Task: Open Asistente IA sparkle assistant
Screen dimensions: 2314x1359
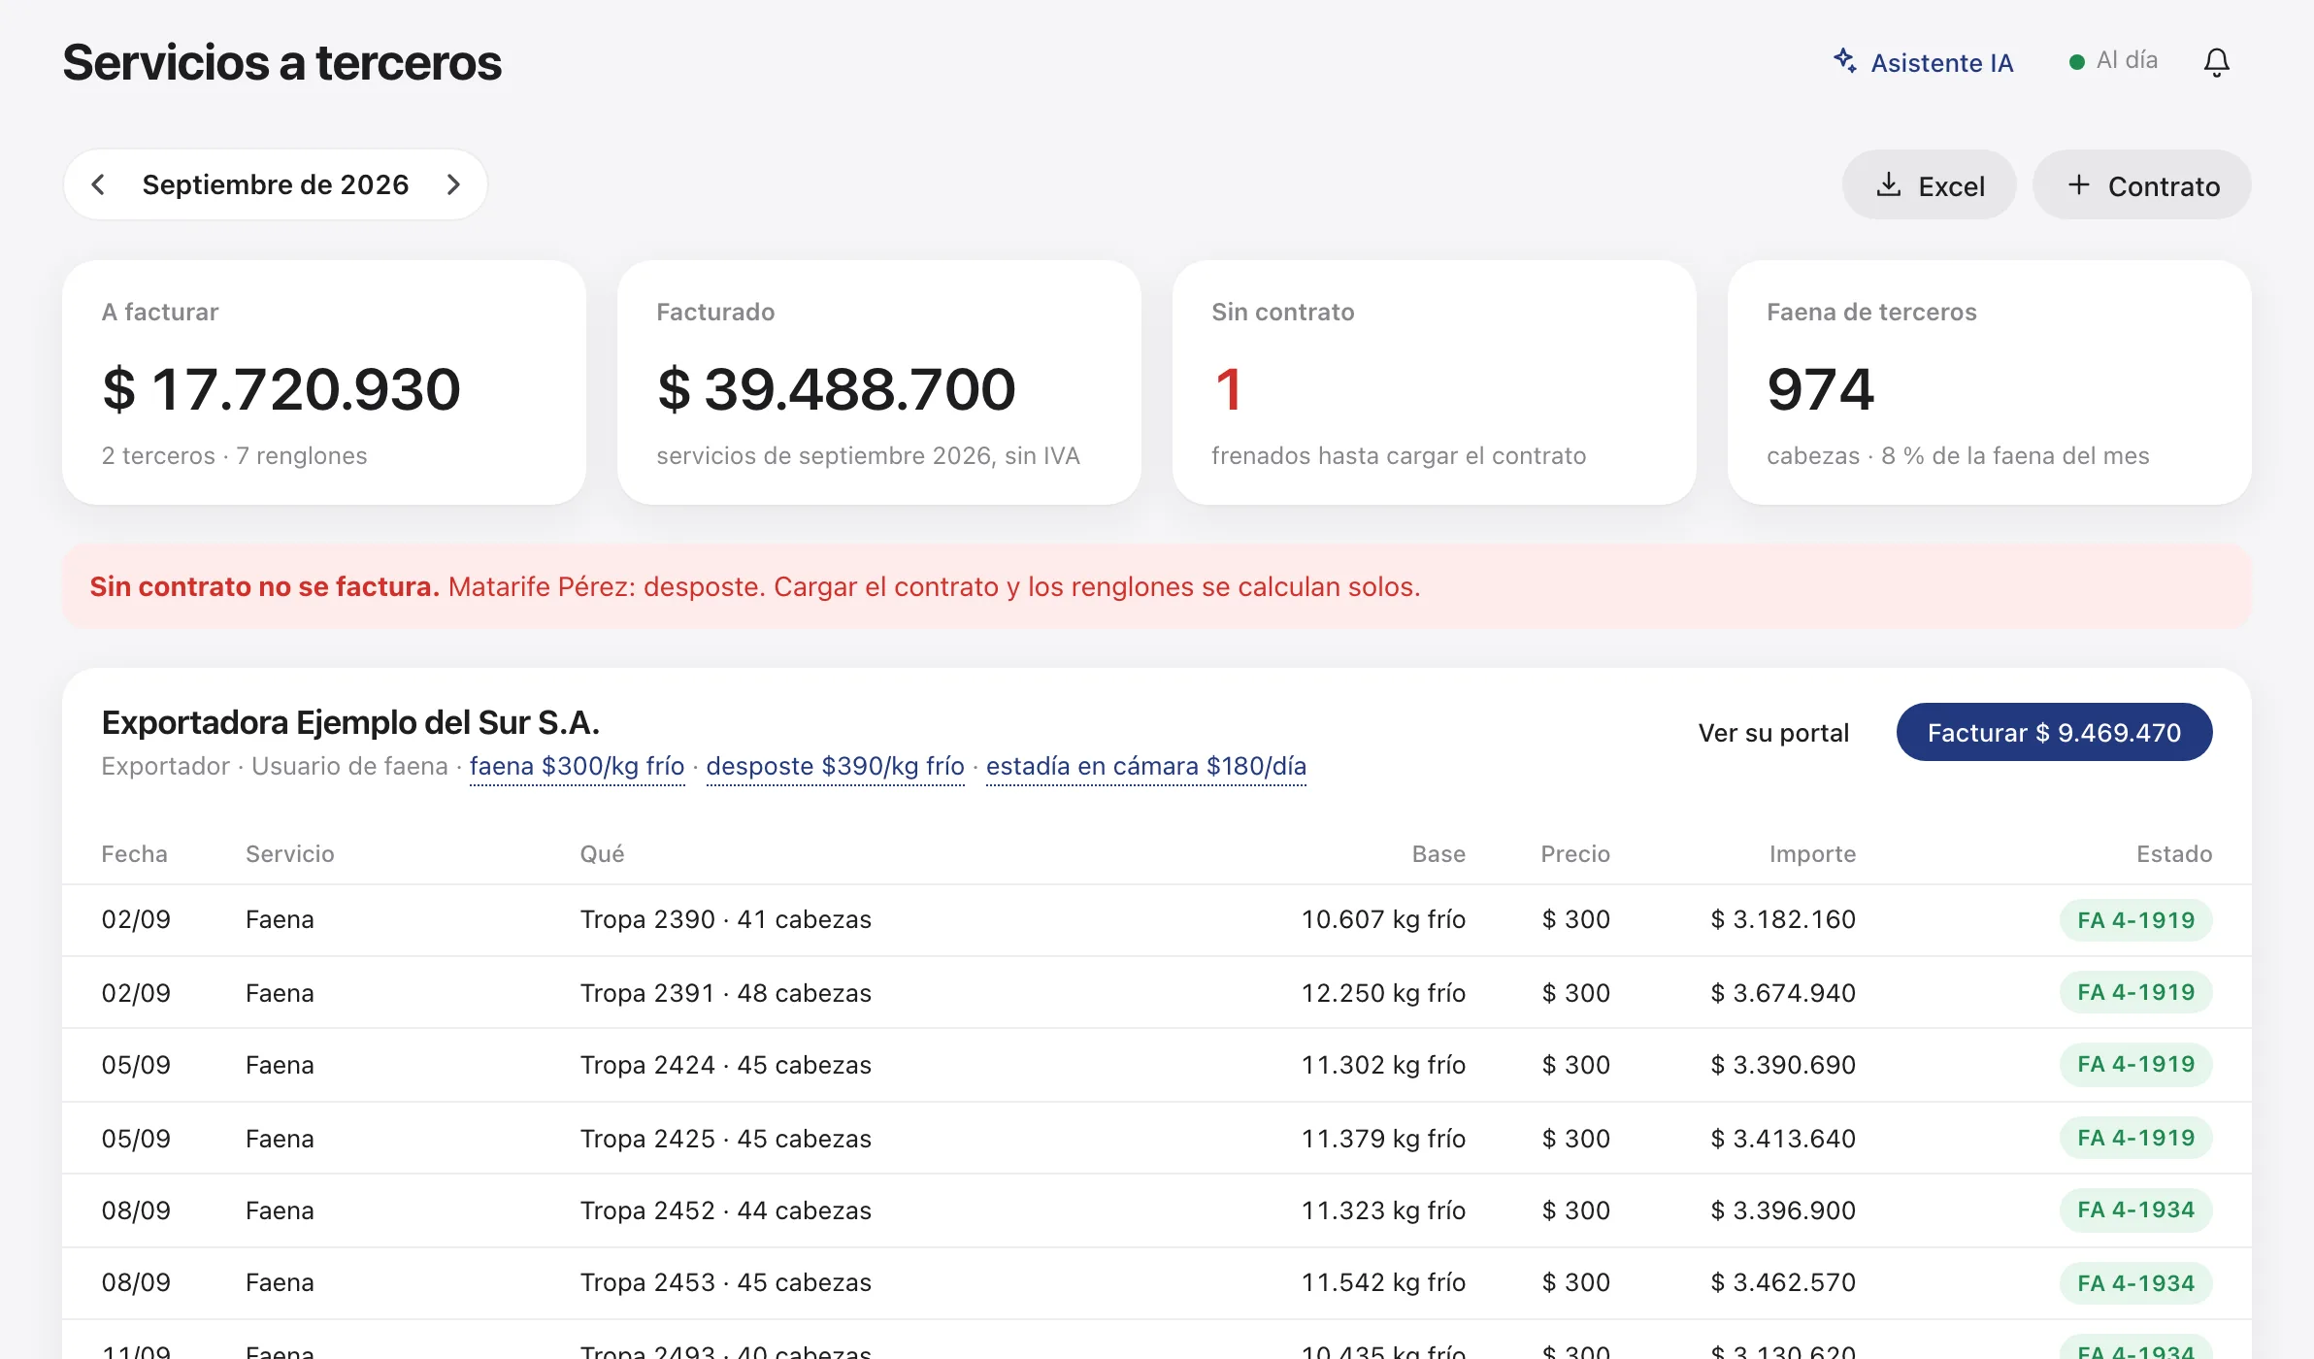Action: (1923, 62)
